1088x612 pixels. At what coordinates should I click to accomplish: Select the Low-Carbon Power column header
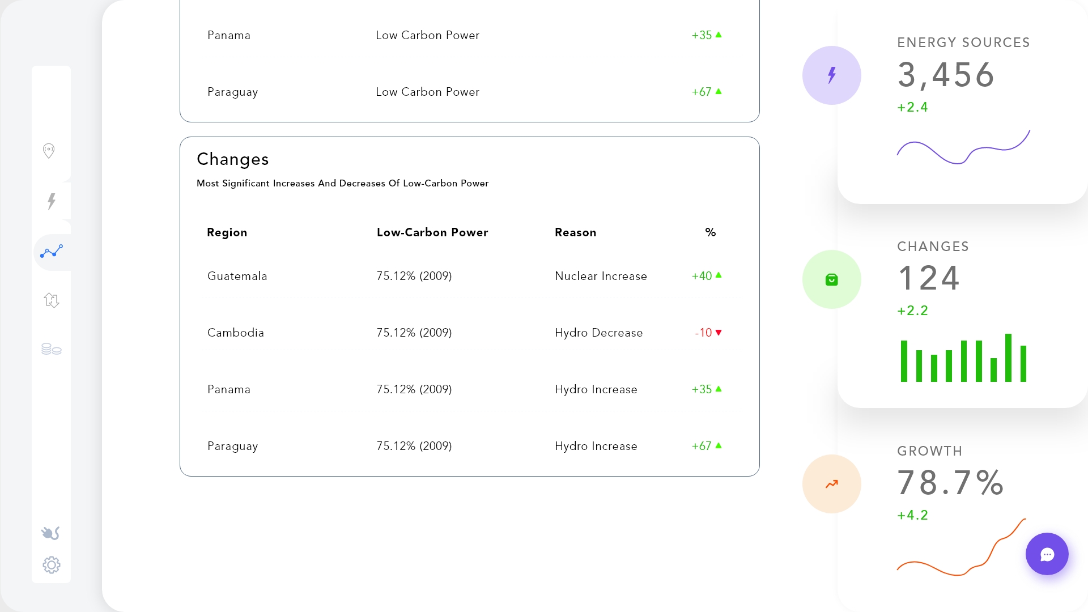pos(432,232)
